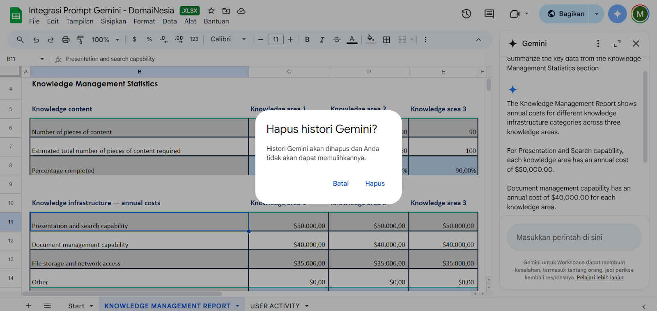Toggle strikethrough formatting
The image size is (657, 311).
pos(337,40)
